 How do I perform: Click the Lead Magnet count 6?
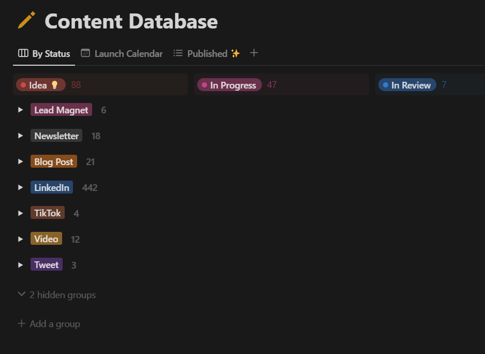(104, 110)
